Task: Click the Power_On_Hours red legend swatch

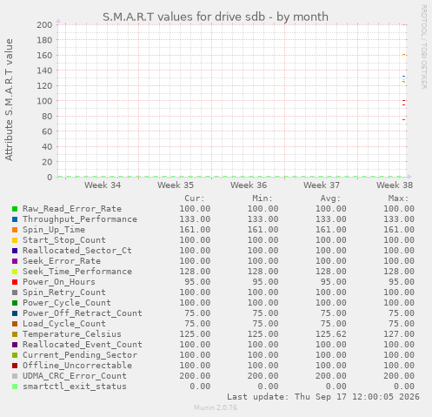Action: 15,282
